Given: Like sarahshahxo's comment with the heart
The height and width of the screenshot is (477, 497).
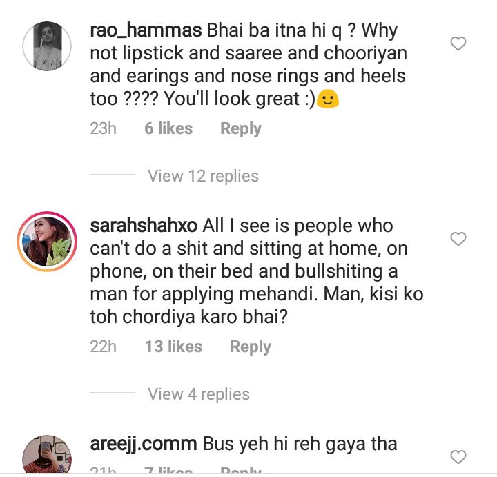Looking at the screenshot, I should tap(458, 239).
